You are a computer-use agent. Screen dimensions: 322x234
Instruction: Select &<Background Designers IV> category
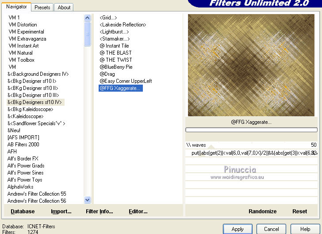38,74
